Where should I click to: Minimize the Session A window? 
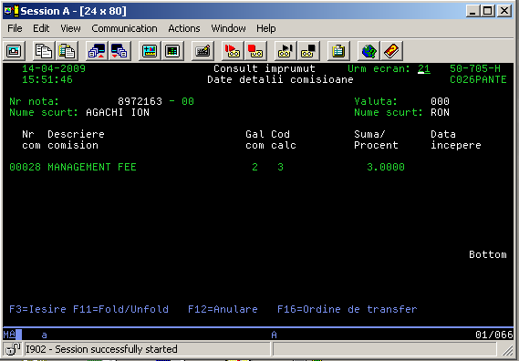[x=472, y=11]
